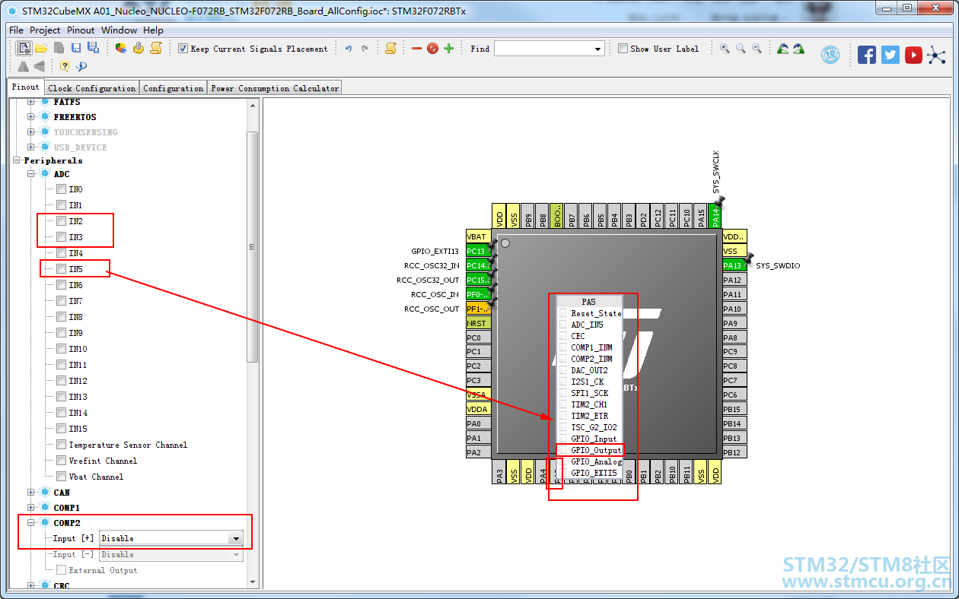Select ADC_IN5 in the PA5 menu
Screen dimensions: 959x599
point(590,325)
